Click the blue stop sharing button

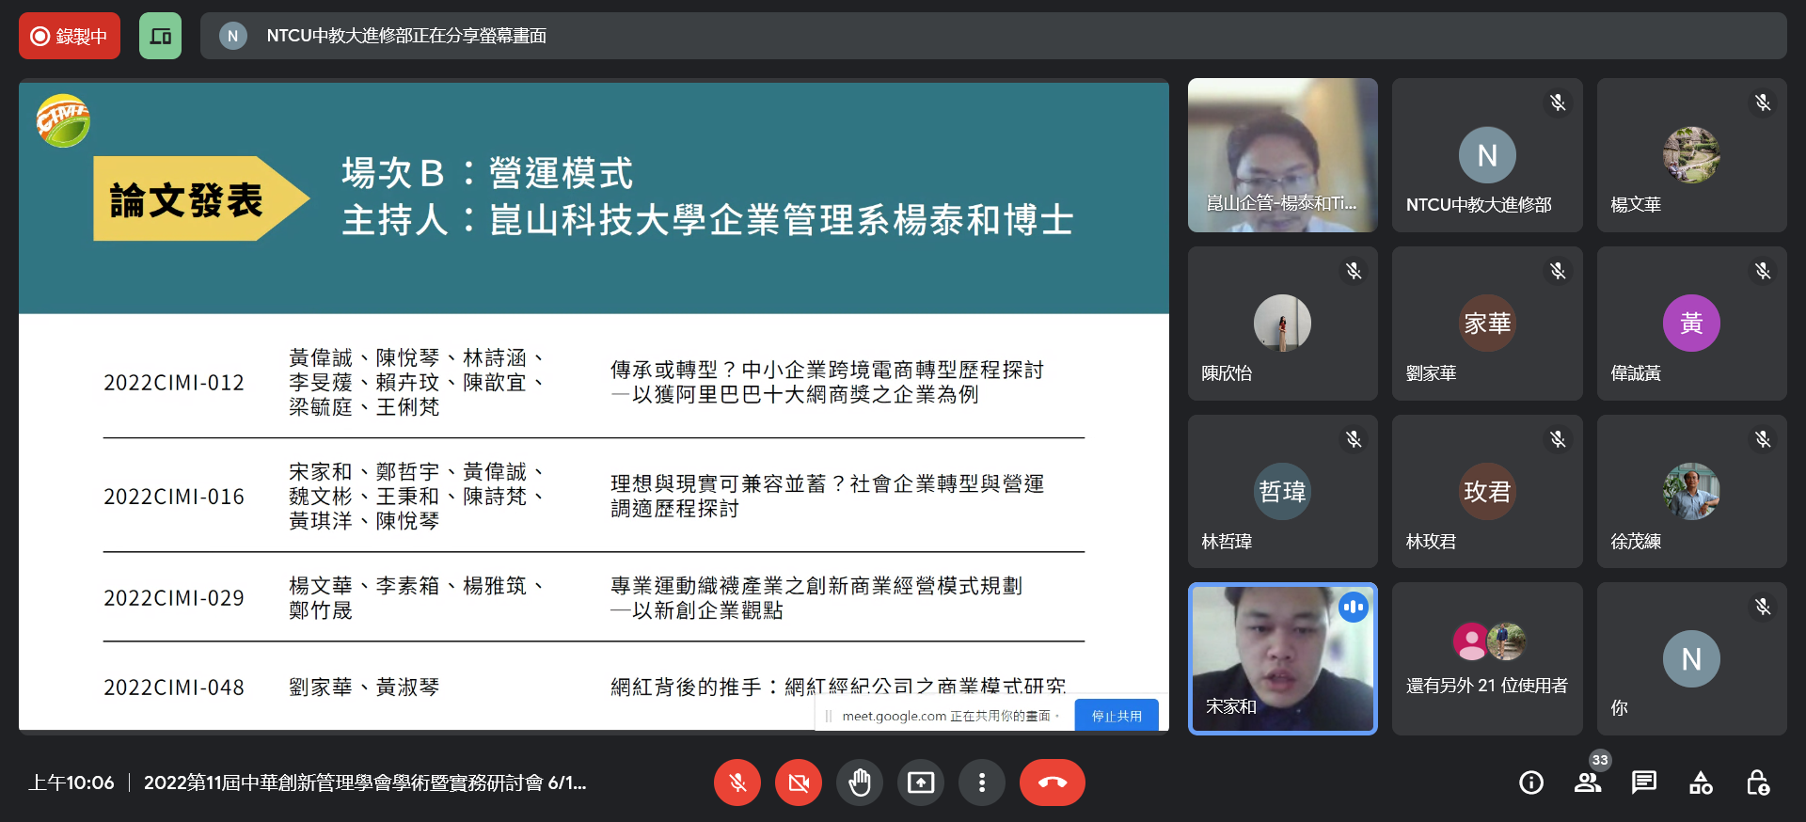tap(1117, 716)
